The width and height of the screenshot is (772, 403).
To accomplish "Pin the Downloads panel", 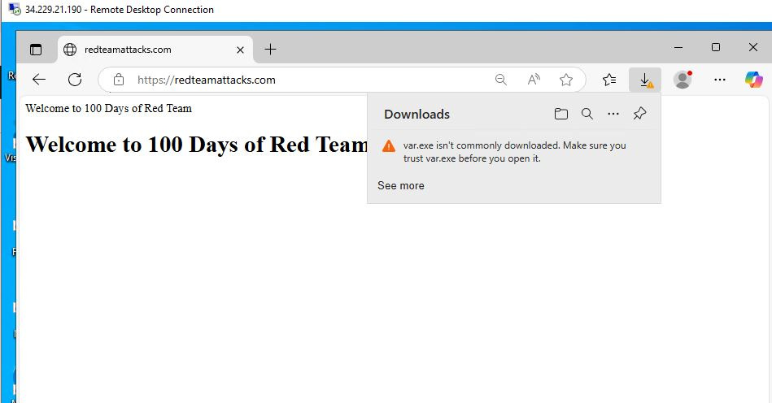I will click(639, 114).
